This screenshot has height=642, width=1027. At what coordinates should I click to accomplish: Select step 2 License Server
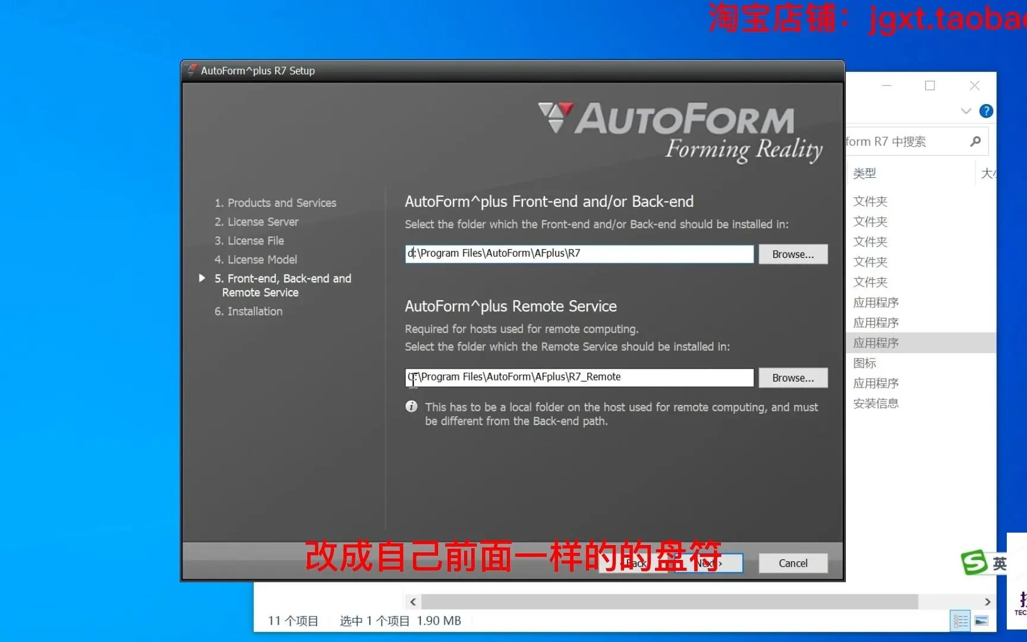[x=256, y=222]
